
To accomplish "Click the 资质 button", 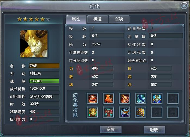I will coord(111,130).
